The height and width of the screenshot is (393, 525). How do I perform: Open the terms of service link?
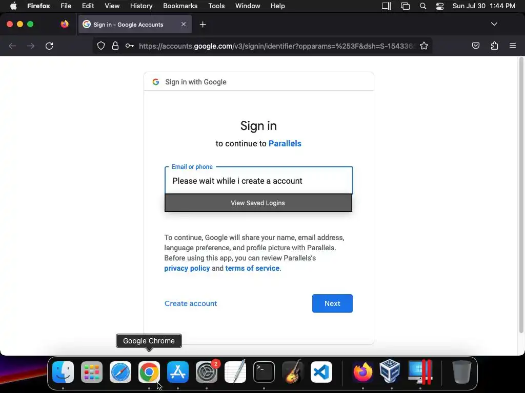252,268
